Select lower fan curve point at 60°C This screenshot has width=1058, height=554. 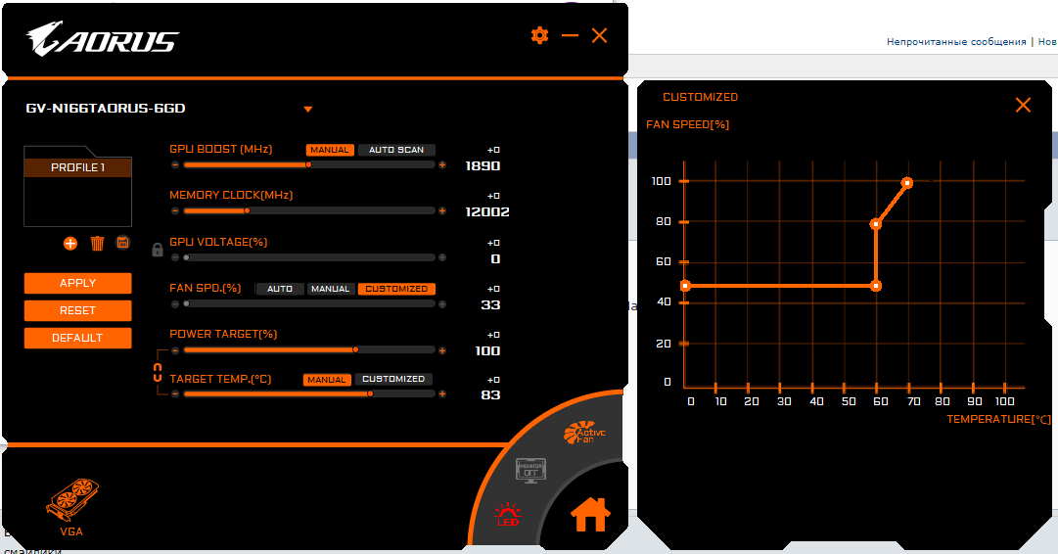876,286
